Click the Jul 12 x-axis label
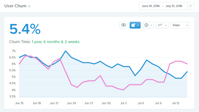Screen dimensions: 199x112 176,103
